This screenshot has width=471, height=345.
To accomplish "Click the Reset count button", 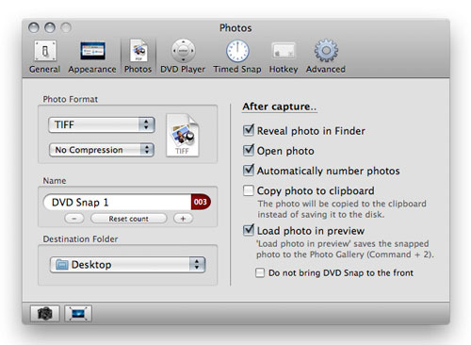I will pos(129,219).
